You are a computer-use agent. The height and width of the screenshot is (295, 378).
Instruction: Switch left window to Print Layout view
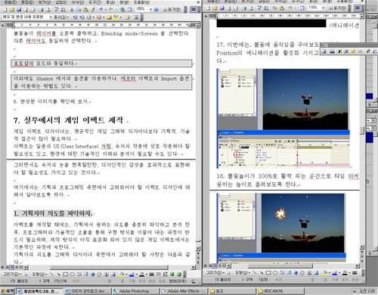[12, 267]
